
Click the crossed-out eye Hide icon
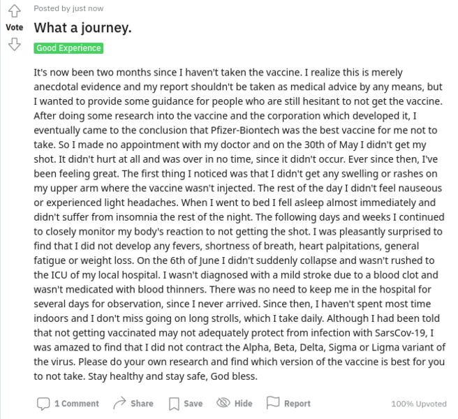pyautogui.click(x=223, y=403)
